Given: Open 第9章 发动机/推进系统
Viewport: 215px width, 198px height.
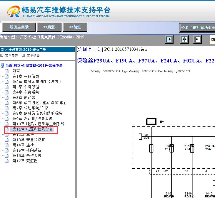Looking at the screenshot, I should [32, 119].
